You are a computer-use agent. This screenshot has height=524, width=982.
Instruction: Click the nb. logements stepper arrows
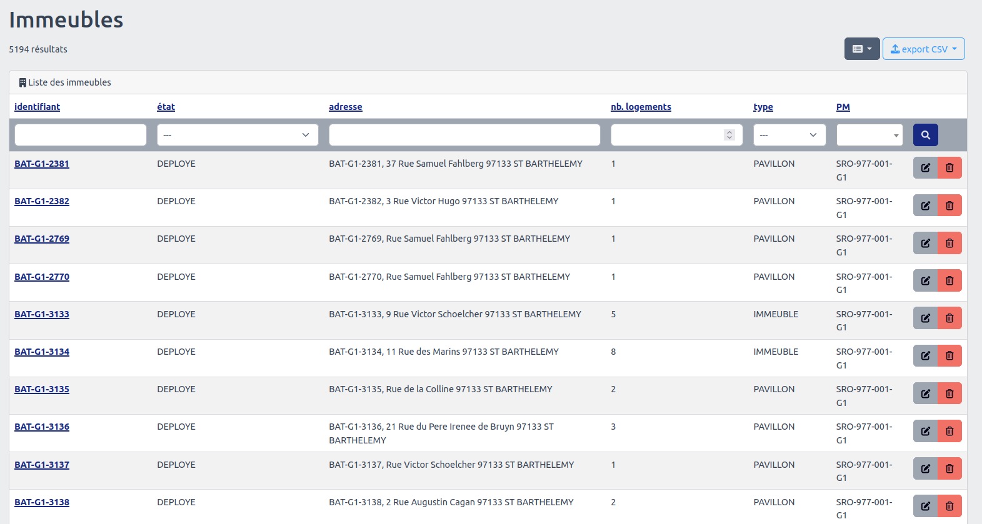(729, 135)
